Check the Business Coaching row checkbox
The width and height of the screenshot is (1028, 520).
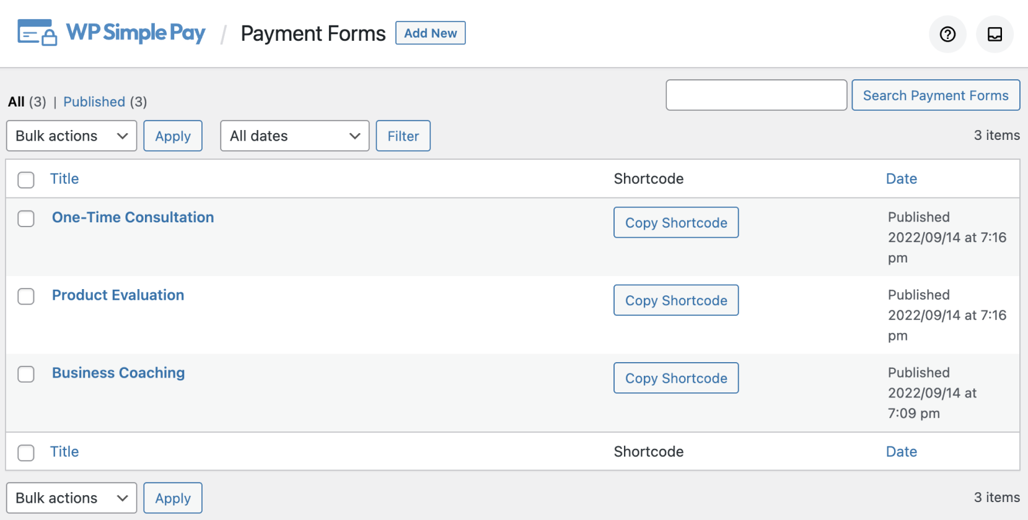click(26, 374)
